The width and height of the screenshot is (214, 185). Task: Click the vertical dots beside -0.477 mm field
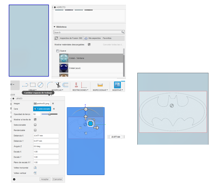coord(124,137)
